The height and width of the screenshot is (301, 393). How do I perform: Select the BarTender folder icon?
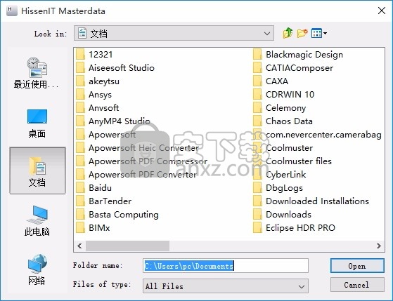80,201
